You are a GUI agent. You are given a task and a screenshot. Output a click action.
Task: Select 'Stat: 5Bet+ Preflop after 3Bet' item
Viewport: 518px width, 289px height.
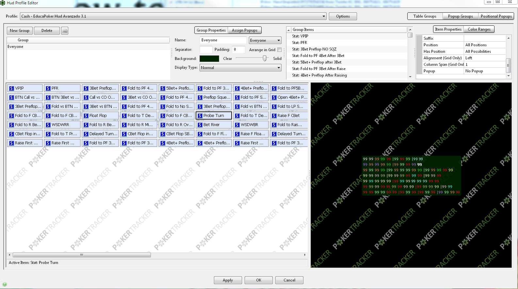[348, 62]
